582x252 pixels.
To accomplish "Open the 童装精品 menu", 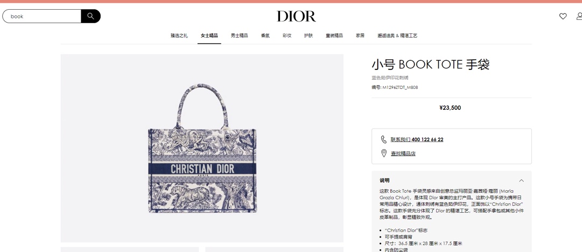I will point(334,36).
